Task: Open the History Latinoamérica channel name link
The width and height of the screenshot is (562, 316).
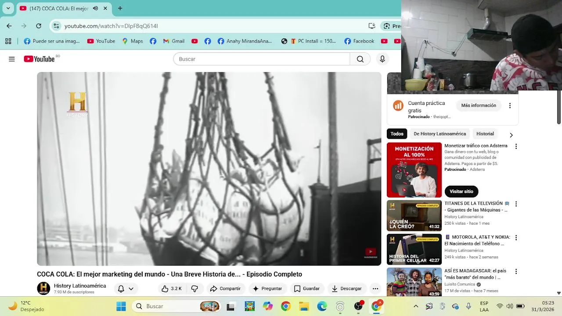Action: 80,286
